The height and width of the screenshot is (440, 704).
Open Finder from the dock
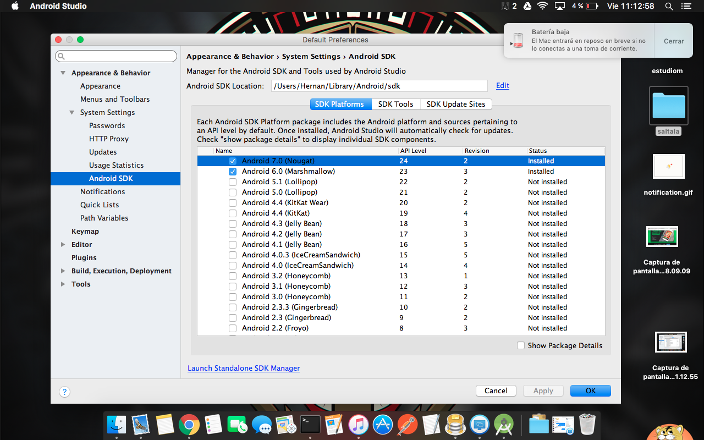[117, 424]
